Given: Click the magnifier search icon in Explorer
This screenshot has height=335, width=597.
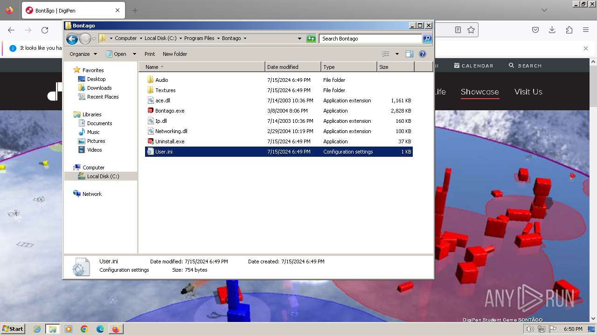Looking at the screenshot, I should tap(427, 39).
